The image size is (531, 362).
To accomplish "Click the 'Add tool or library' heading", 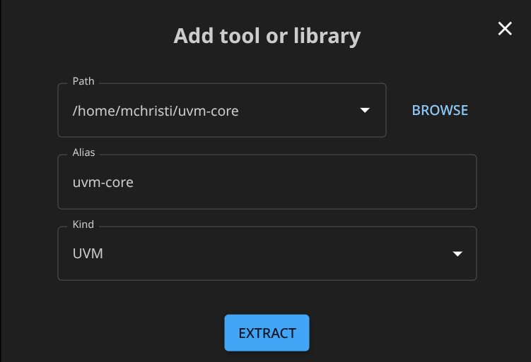I will [x=267, y=36].
